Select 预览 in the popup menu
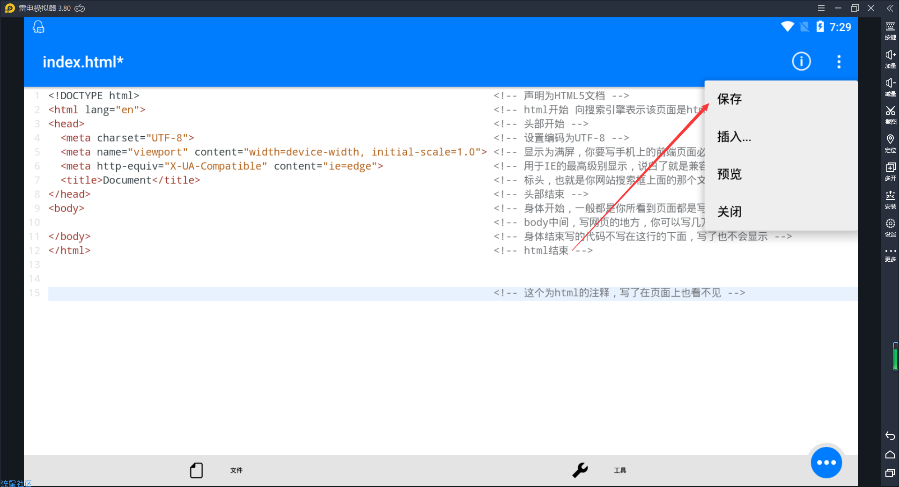This screenshot has width=899, height=487. pos(781,174)
